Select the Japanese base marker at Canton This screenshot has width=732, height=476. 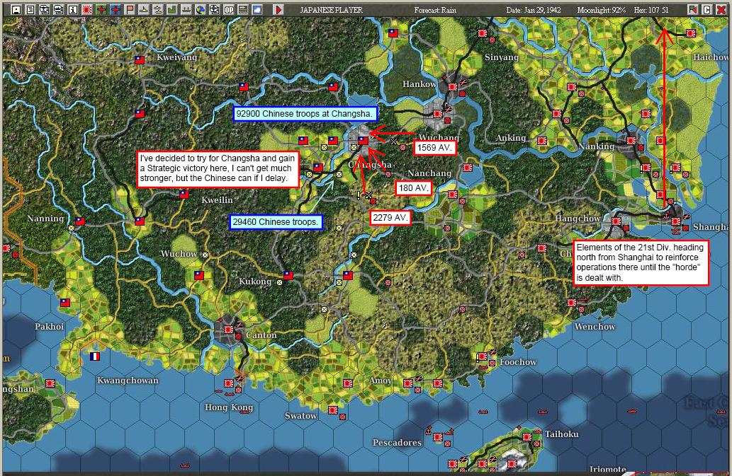pos(228,330)
